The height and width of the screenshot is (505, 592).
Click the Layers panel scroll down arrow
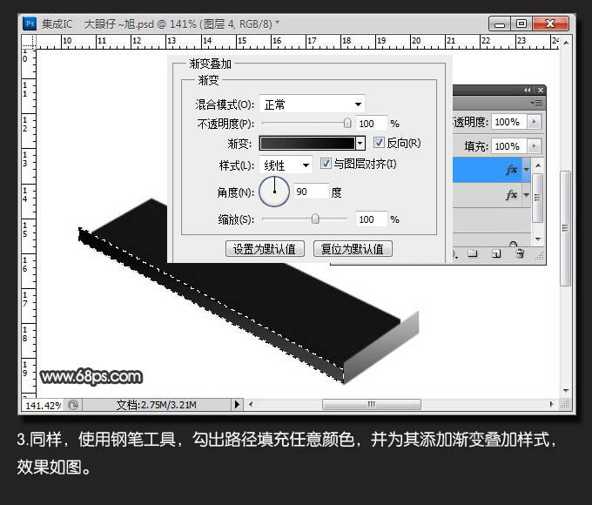tap(538, 239)
